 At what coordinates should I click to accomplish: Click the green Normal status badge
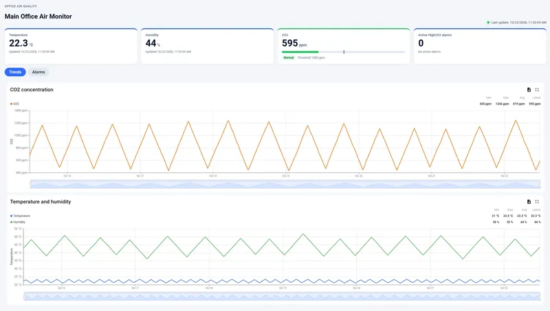click(289, 58)
